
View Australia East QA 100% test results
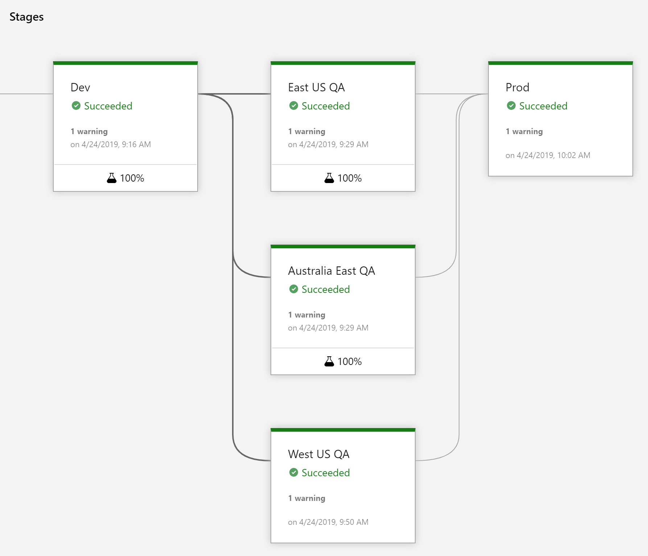tap(350, 362)
